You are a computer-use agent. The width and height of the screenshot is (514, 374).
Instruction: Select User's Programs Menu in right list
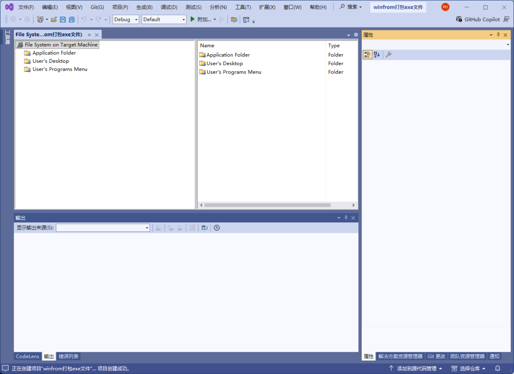(234, 72)
